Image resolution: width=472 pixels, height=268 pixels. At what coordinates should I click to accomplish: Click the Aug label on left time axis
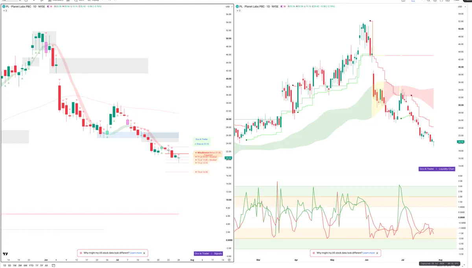(x=192, y=260)
